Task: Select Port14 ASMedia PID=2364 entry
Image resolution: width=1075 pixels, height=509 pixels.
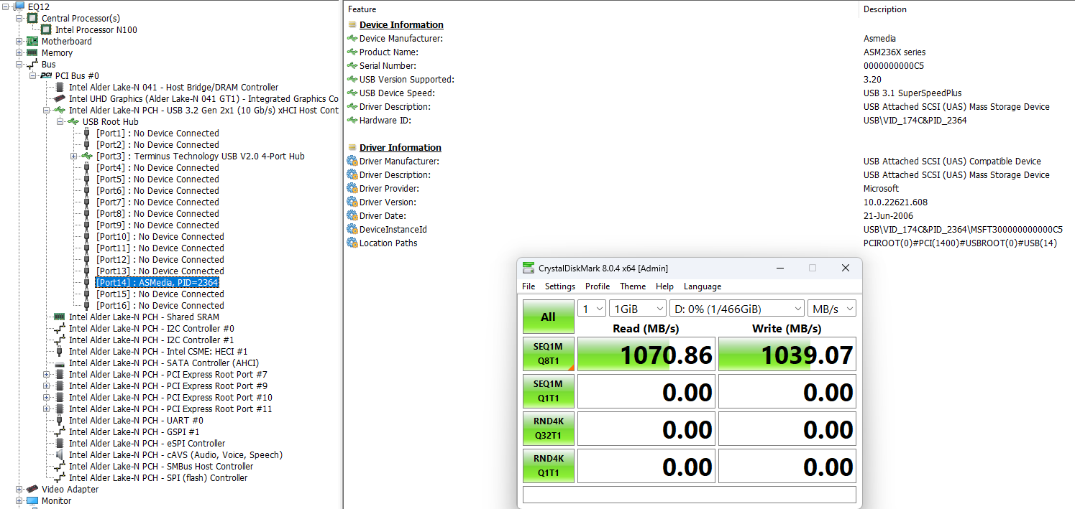Action: (x=157, y=282)
